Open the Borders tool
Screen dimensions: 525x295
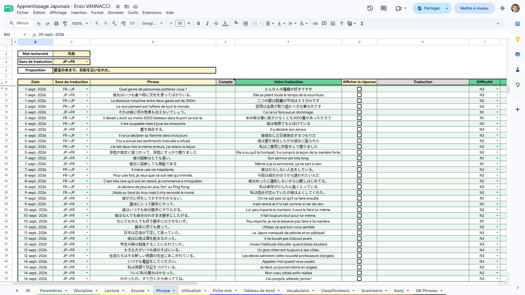click(246, 24)
